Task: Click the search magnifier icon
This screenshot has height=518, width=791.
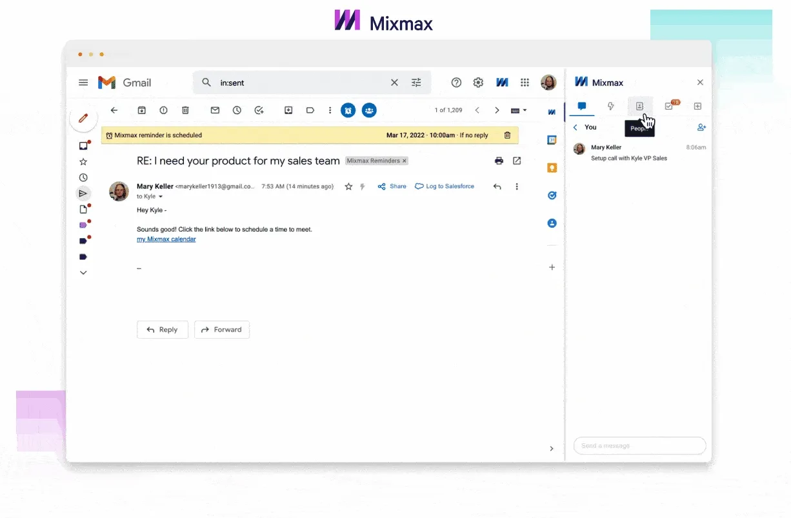Action: point(206,83)
